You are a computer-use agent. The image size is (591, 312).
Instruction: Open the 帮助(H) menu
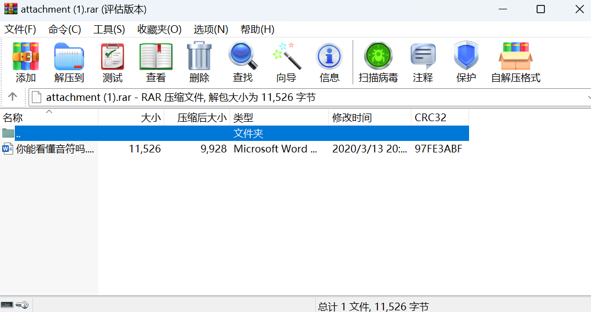(x=257, y=30)
